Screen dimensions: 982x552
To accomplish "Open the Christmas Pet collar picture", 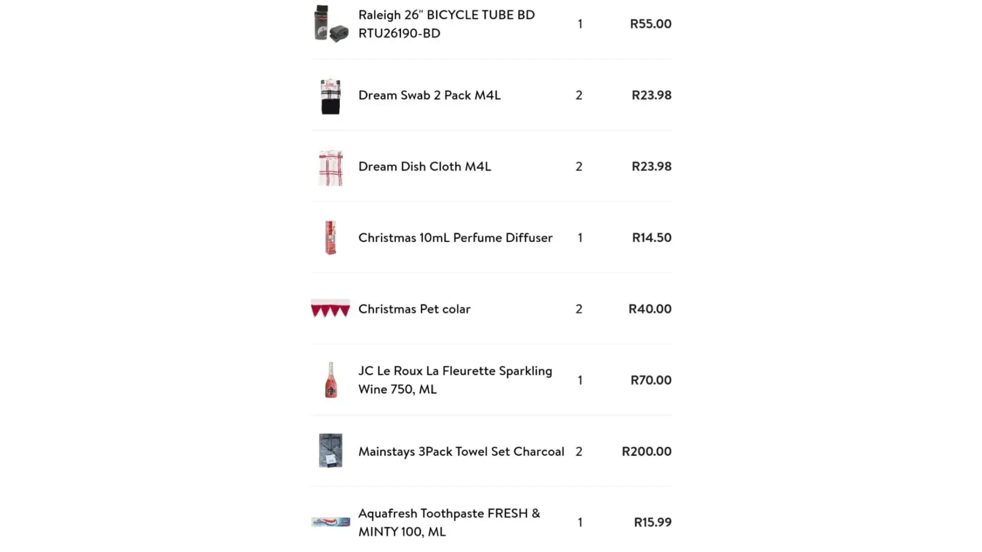I will (330, 309).
